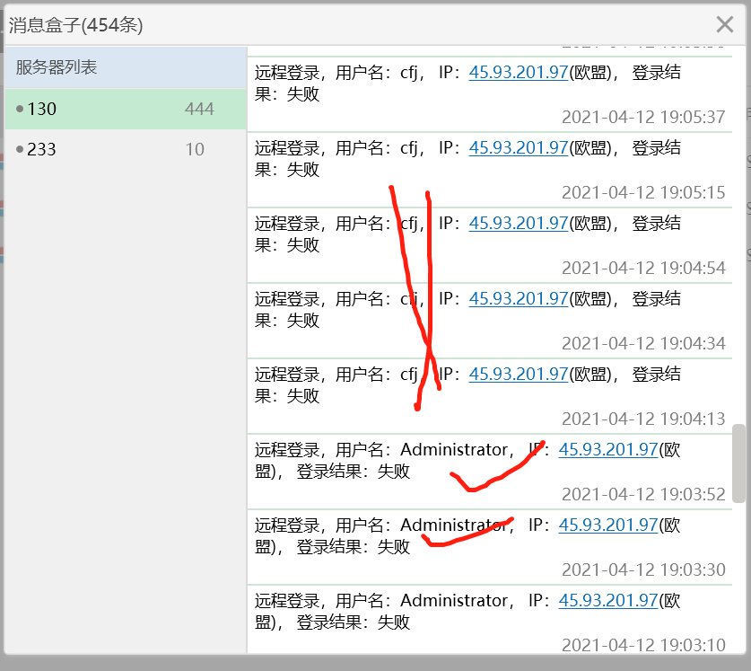Close the 消息盒子 dialog
This screenshot has height=671, width=751.
click(725, 25)
